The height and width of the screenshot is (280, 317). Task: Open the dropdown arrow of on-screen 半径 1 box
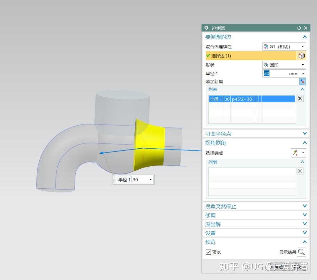pos(151,180)
